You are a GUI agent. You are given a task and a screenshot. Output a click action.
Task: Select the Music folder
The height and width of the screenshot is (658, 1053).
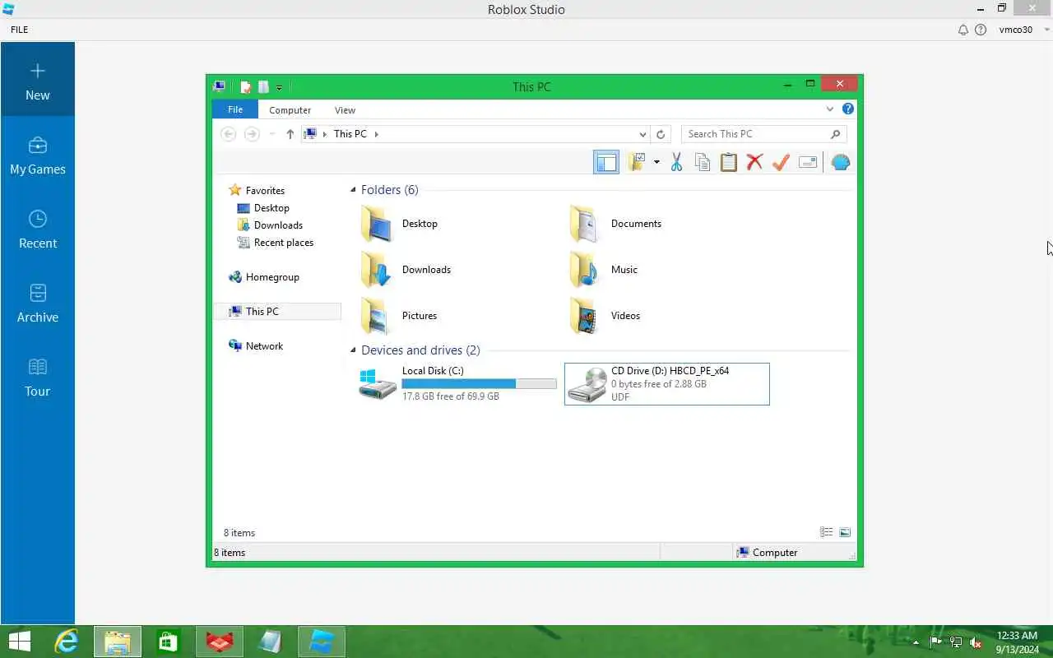pos(603,270)
